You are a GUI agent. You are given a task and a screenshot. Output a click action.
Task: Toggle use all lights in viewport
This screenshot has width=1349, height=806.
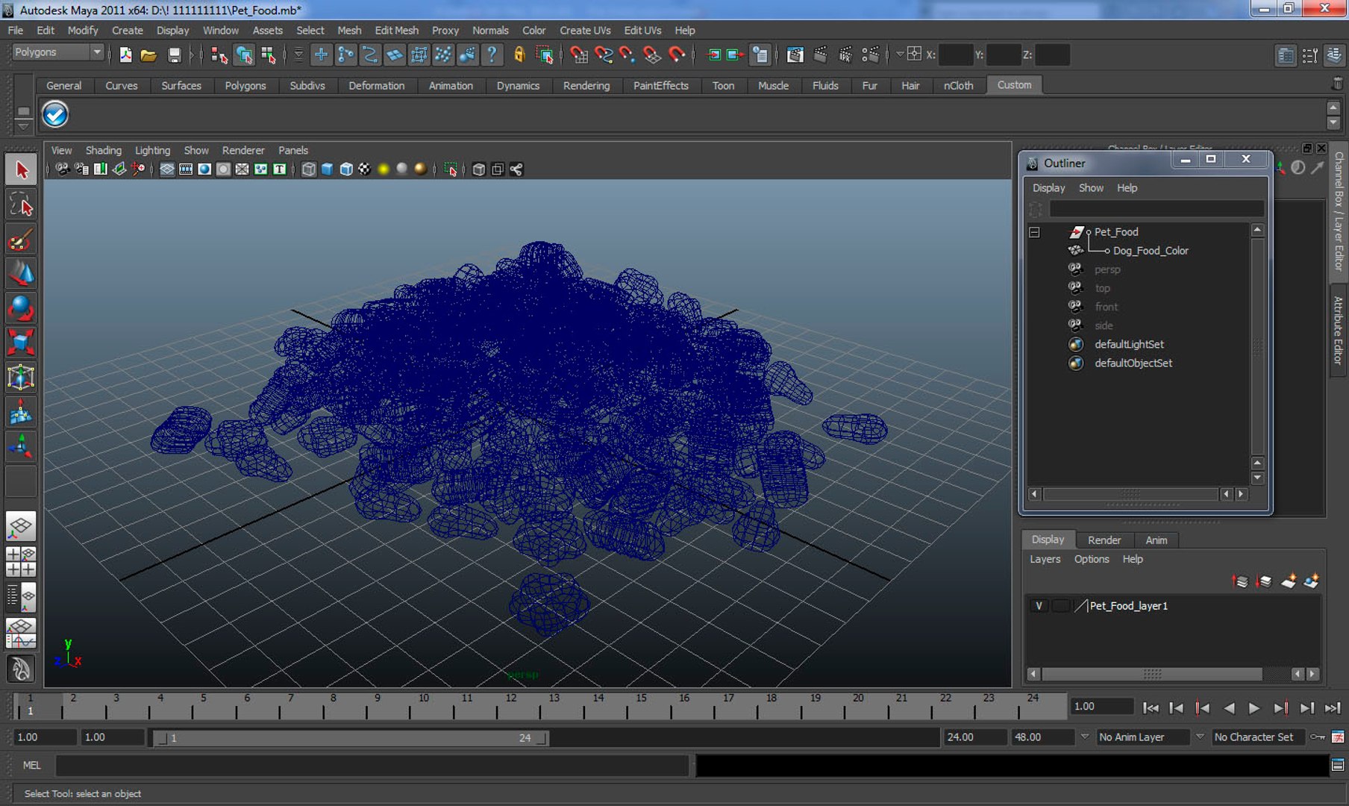coord(384,169)
